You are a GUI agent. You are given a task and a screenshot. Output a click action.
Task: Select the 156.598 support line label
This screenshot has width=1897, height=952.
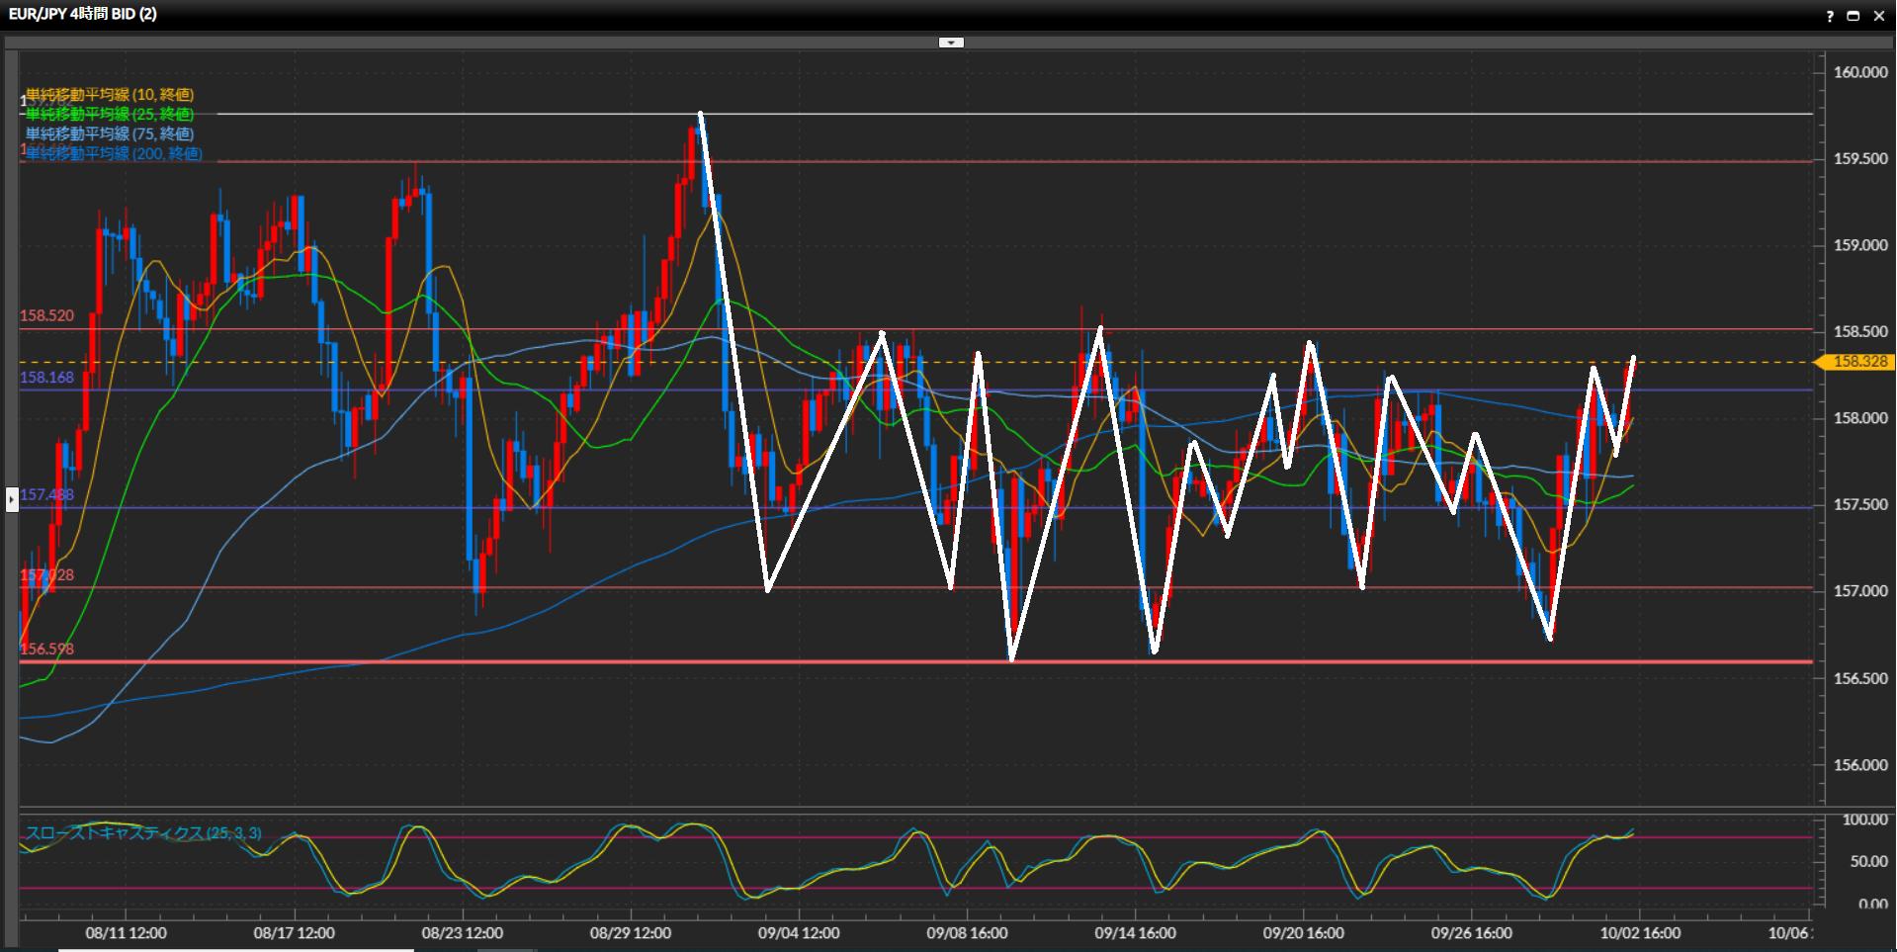(46, 649)
